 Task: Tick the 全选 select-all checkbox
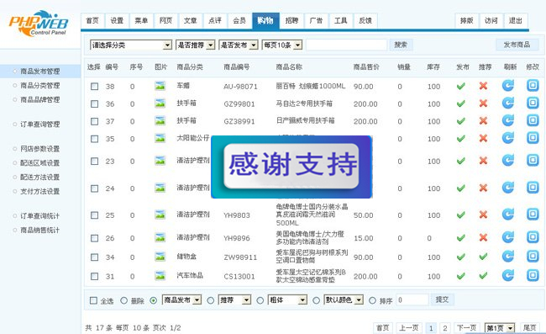pos(93,300)
